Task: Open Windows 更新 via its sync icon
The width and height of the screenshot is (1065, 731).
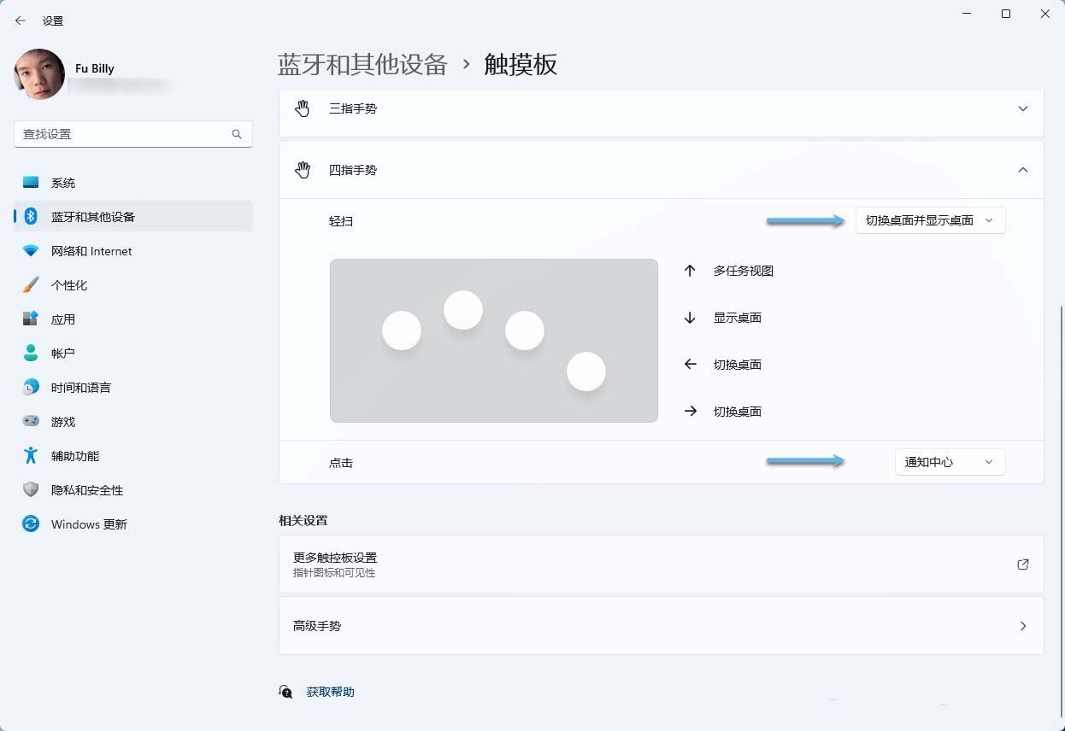Action: click(31, 523)
